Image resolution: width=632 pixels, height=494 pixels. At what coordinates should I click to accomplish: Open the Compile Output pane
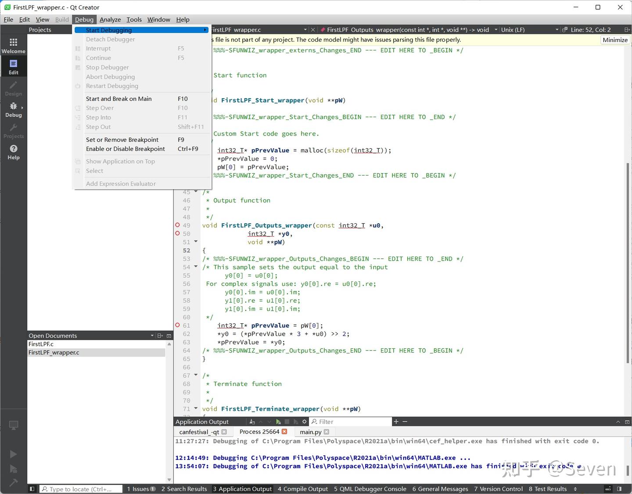tap(303, 489)
